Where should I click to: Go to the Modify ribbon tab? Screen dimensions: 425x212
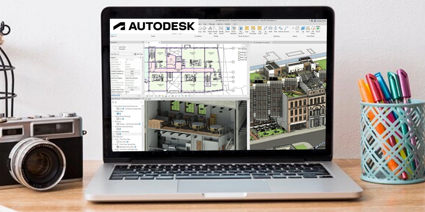[227, 24]
